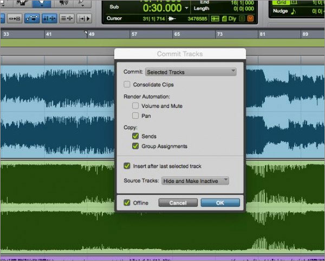Viewport: 325px width, 261px height.
Task: Click the Grid mode label
Action: 281,2
